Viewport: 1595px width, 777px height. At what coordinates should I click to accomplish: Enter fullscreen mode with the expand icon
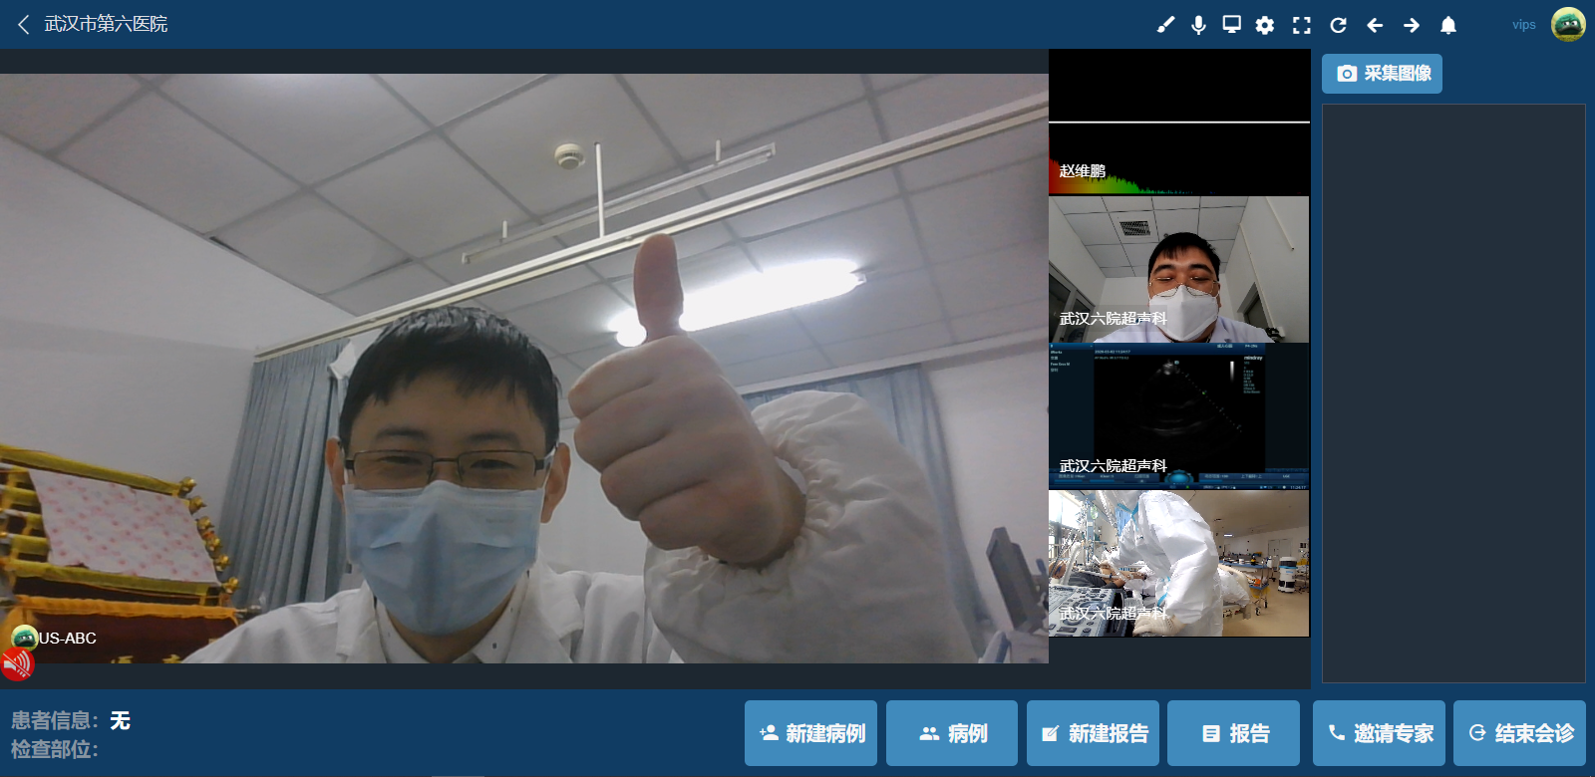coord(1302,25)
